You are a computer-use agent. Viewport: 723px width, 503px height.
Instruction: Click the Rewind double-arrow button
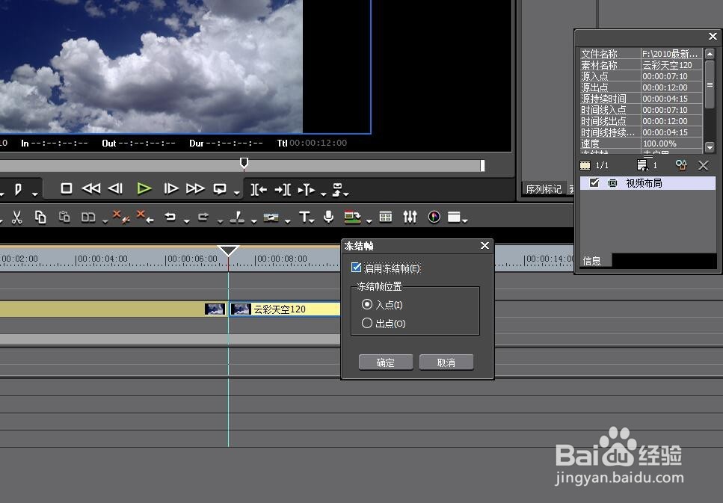pos(90,188)
